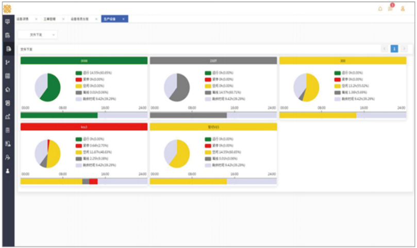Close the second tab 工单管理
This screenshot has height=248, width=417.
pyautogui.click(x=63, y=19)
